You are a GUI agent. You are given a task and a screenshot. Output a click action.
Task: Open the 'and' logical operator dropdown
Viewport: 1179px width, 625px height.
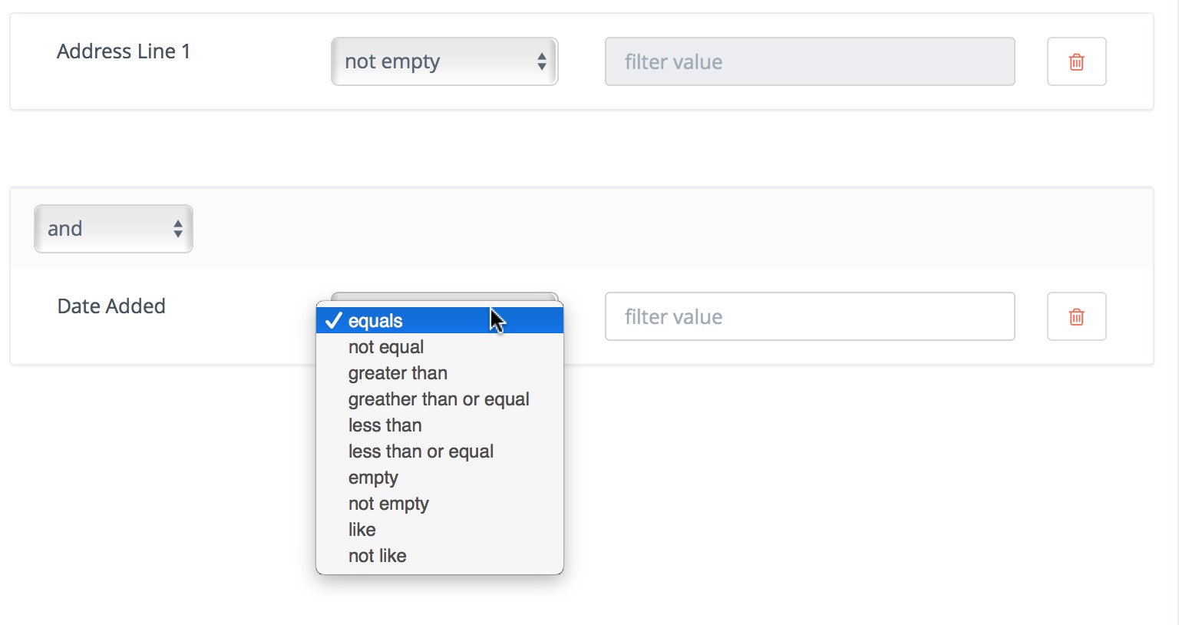[x=113, y=229]
